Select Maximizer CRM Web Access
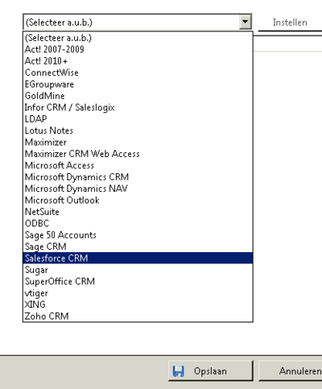Viewport: 322px width, 389px height. (x=138, y=154)
